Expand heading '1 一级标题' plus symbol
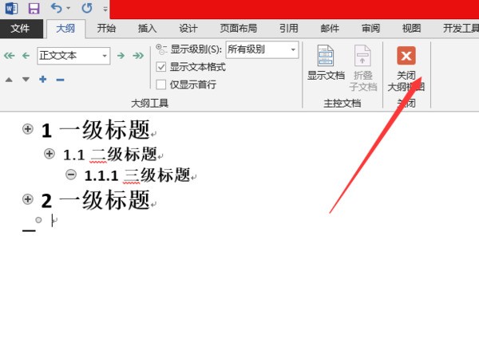Viewport: 479px width, 342px height. (x=28, y=129)
